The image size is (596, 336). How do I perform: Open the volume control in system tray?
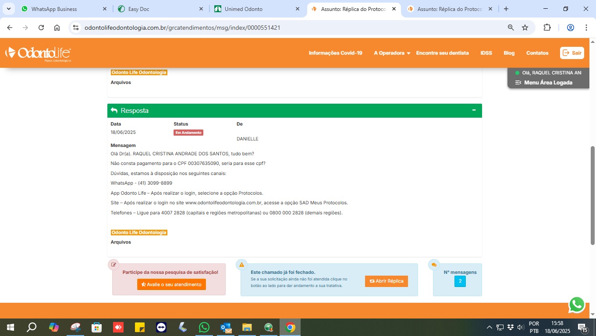[521, 327]
